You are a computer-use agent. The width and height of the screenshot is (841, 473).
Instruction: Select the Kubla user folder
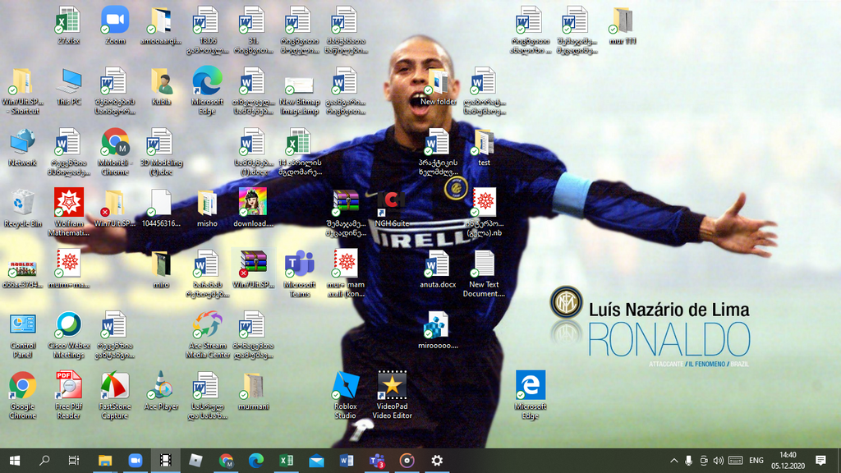161,86
